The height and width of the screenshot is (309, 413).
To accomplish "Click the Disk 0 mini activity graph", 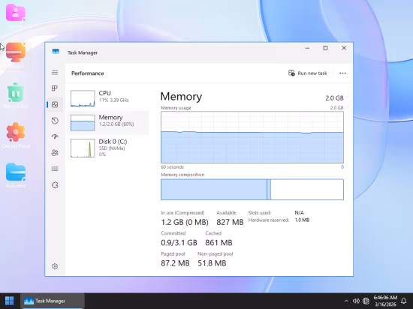I will click(83, 148).
